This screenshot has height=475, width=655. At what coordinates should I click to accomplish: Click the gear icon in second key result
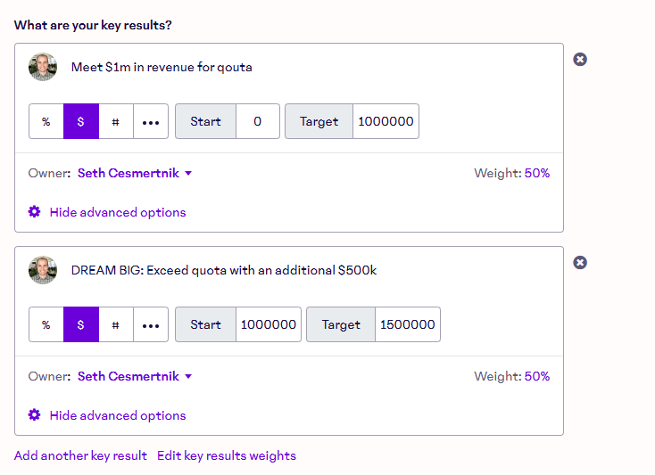35,415
